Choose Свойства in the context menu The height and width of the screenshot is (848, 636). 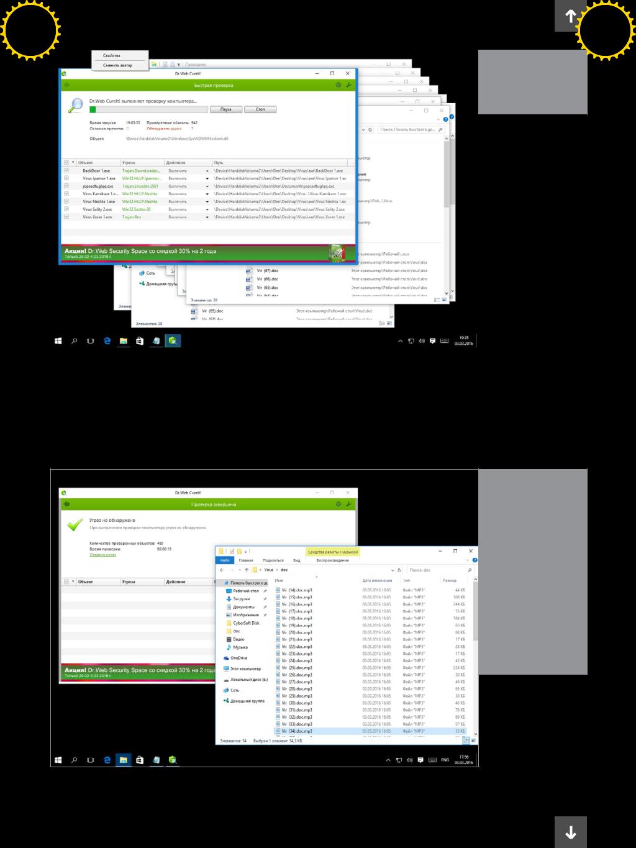pos(112,56)
